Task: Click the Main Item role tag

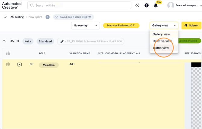Action: (49, 65)
